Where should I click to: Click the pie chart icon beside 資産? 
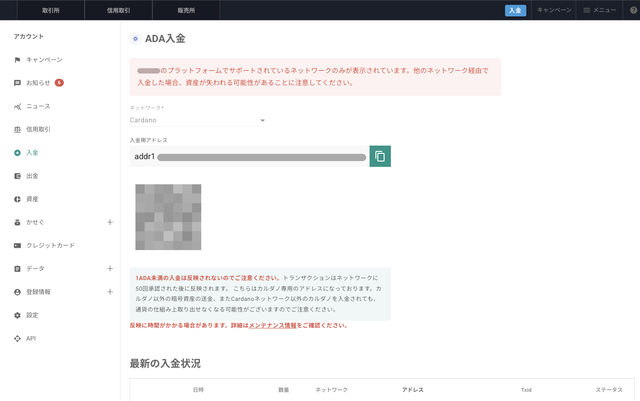pos(17,199)
